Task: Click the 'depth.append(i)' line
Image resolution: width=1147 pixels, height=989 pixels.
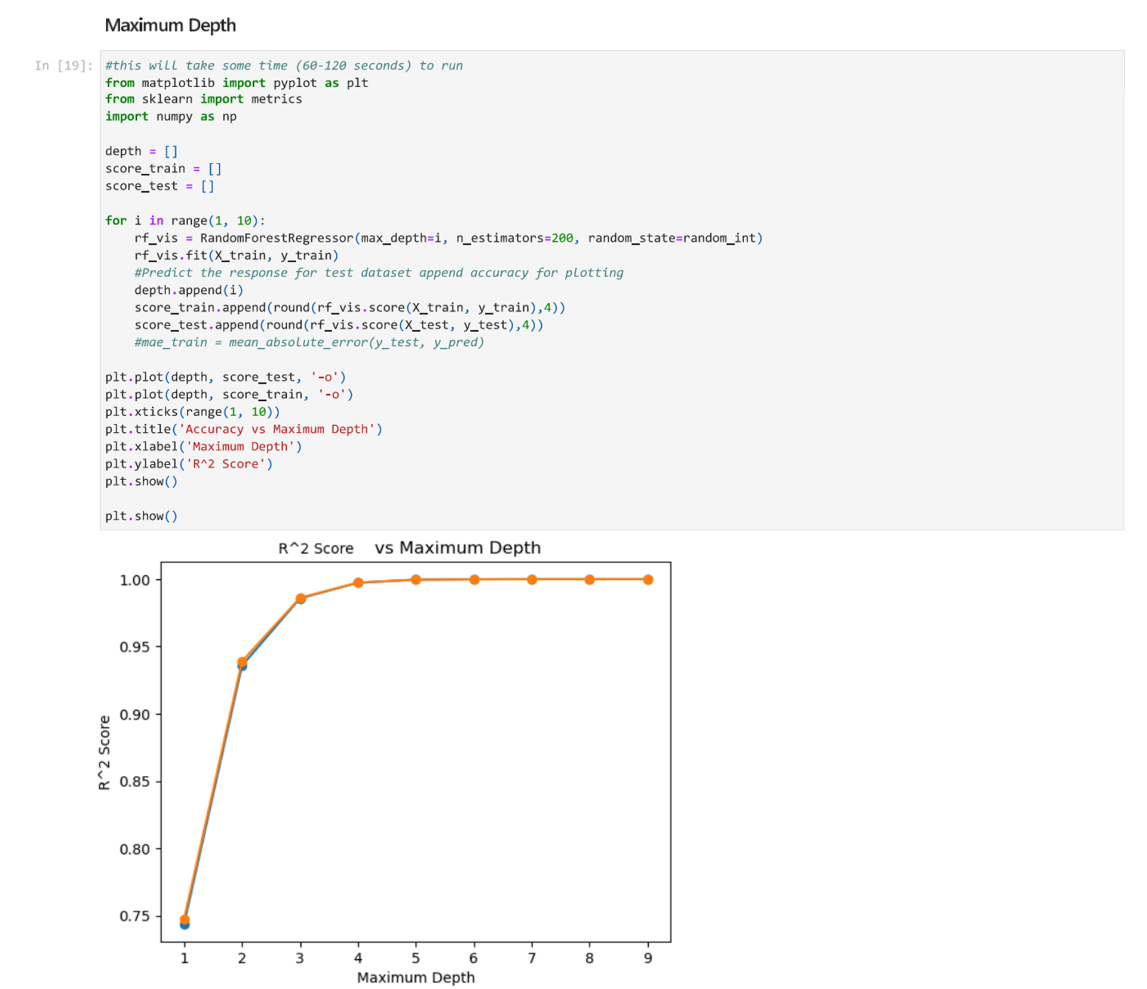Action: click(189, 290)
